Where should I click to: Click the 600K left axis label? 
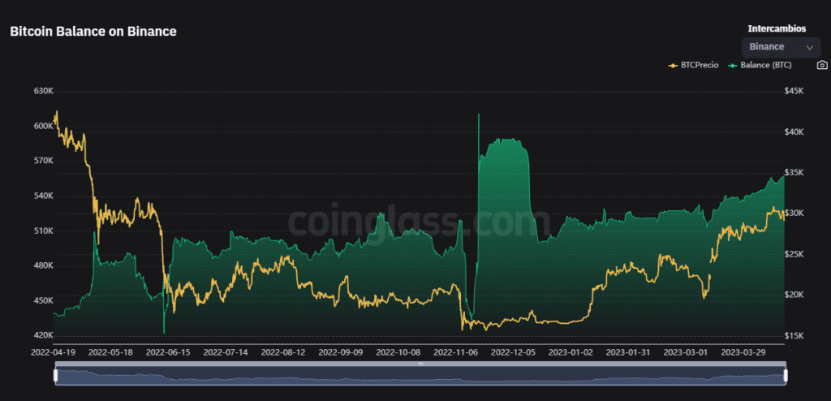44,127
